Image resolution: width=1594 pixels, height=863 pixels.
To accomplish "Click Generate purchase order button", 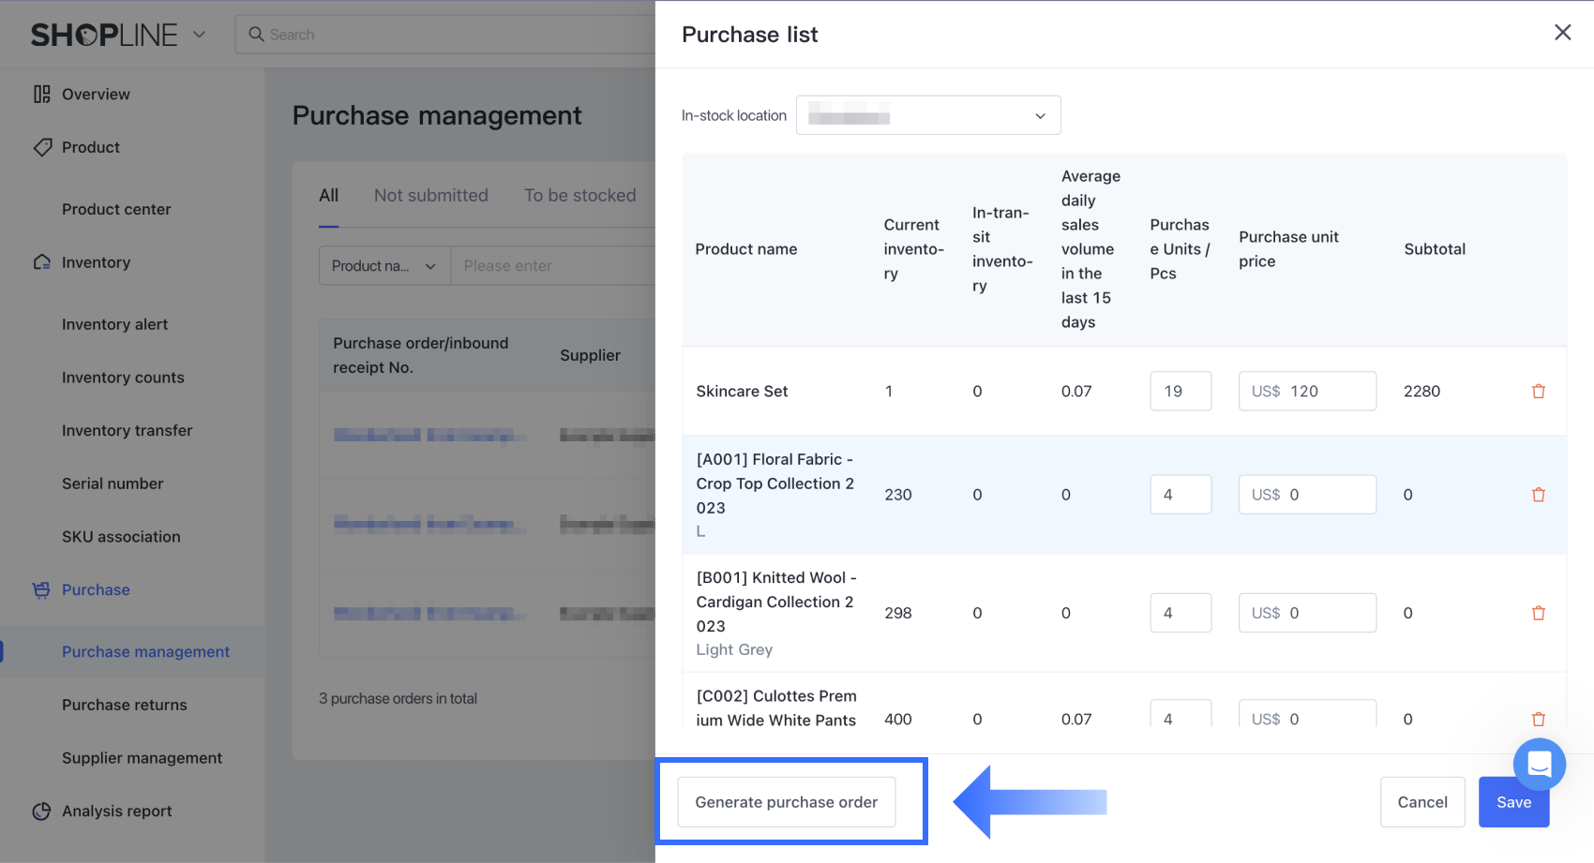I will tap(786, 802).
